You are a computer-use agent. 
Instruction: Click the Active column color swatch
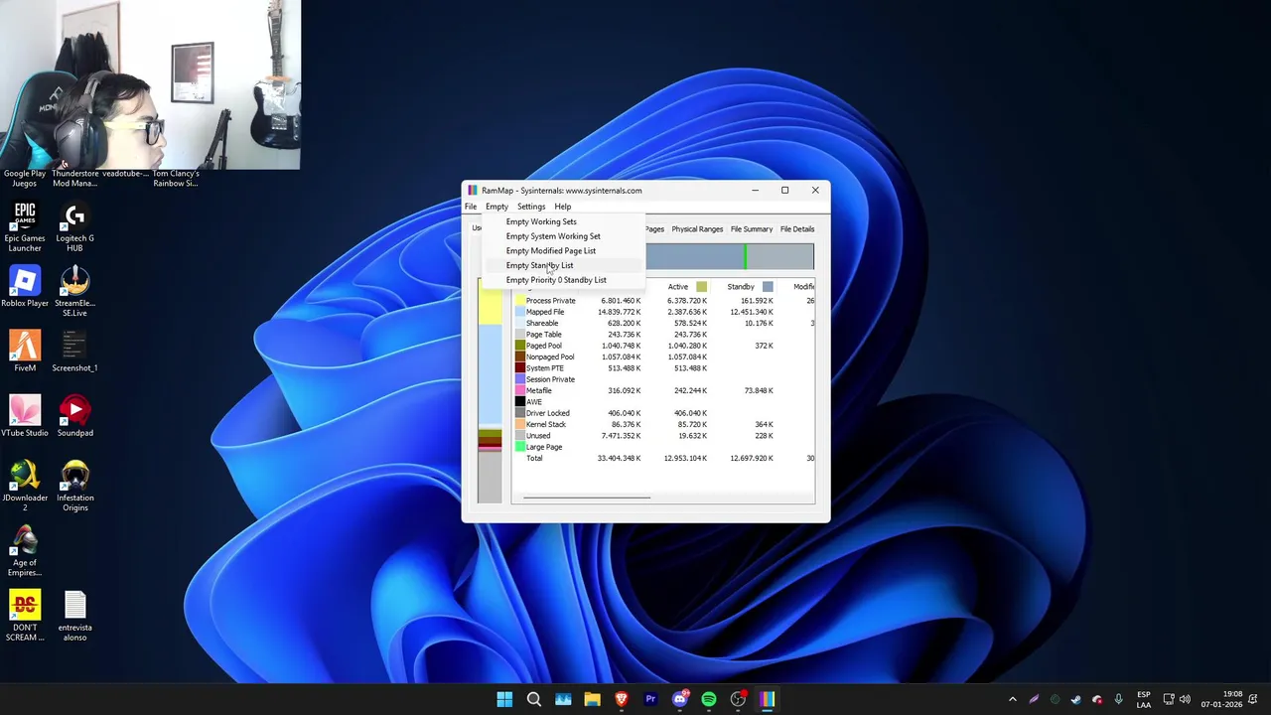[701, 287]
